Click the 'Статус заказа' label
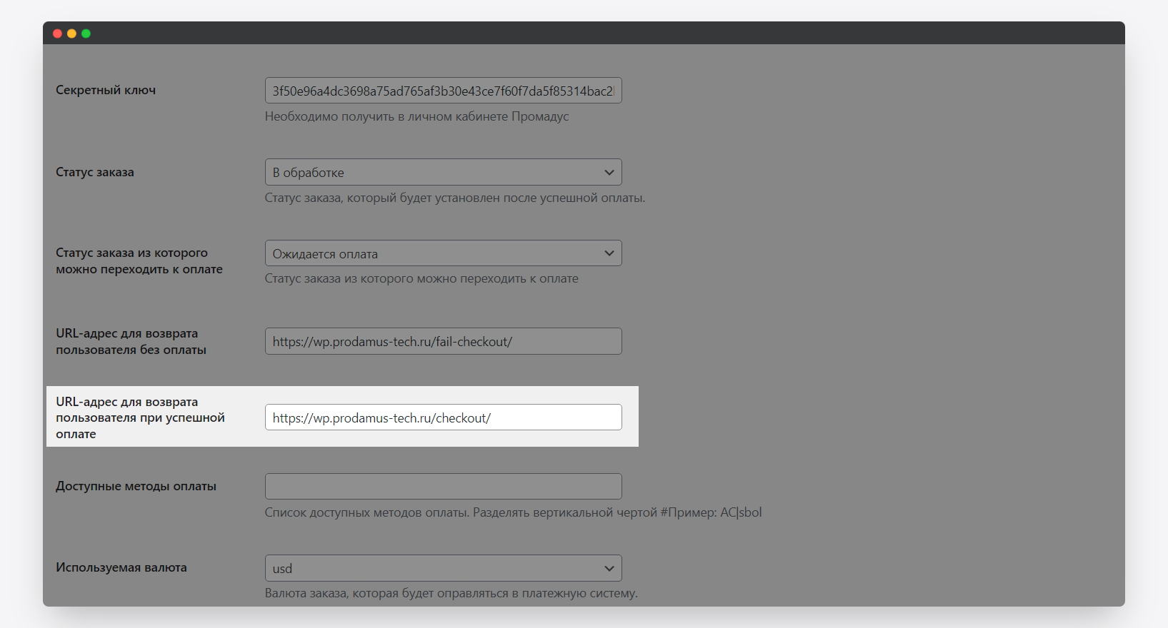Image resolution: width=1168 pixels, height=628 pixels. click(95, 172)
